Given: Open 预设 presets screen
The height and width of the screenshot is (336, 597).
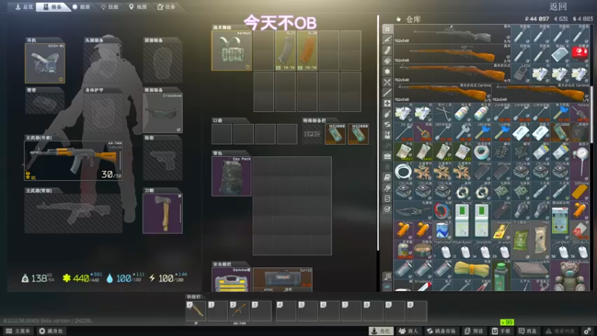Looking at the screenshot, I should (474, 331).
